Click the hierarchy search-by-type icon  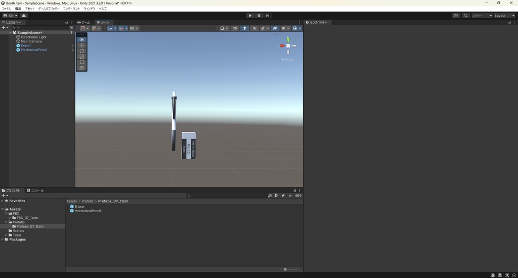pyautogui.click(x=71, y=28)
